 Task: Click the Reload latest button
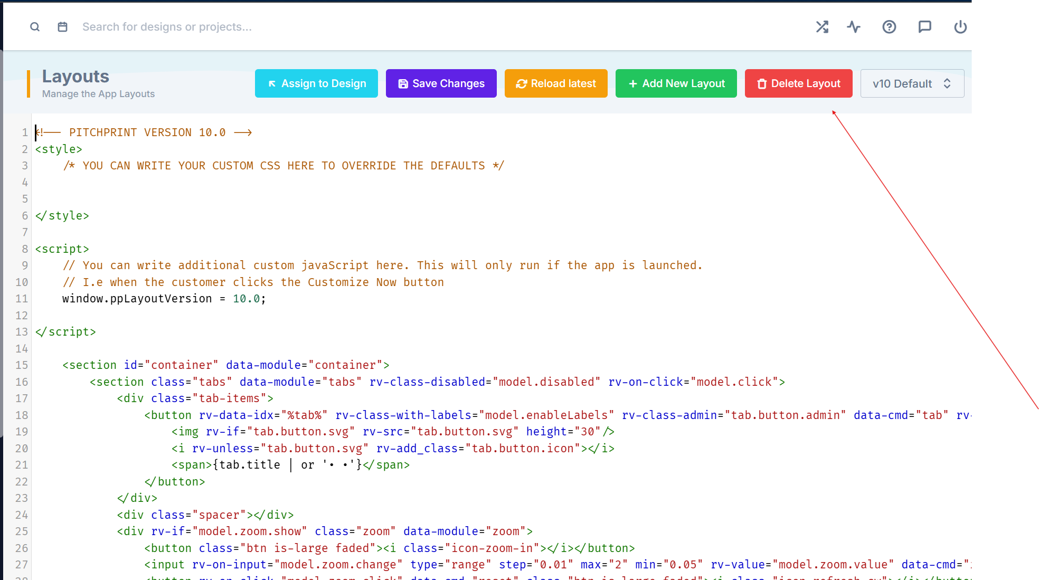(556, 83)
